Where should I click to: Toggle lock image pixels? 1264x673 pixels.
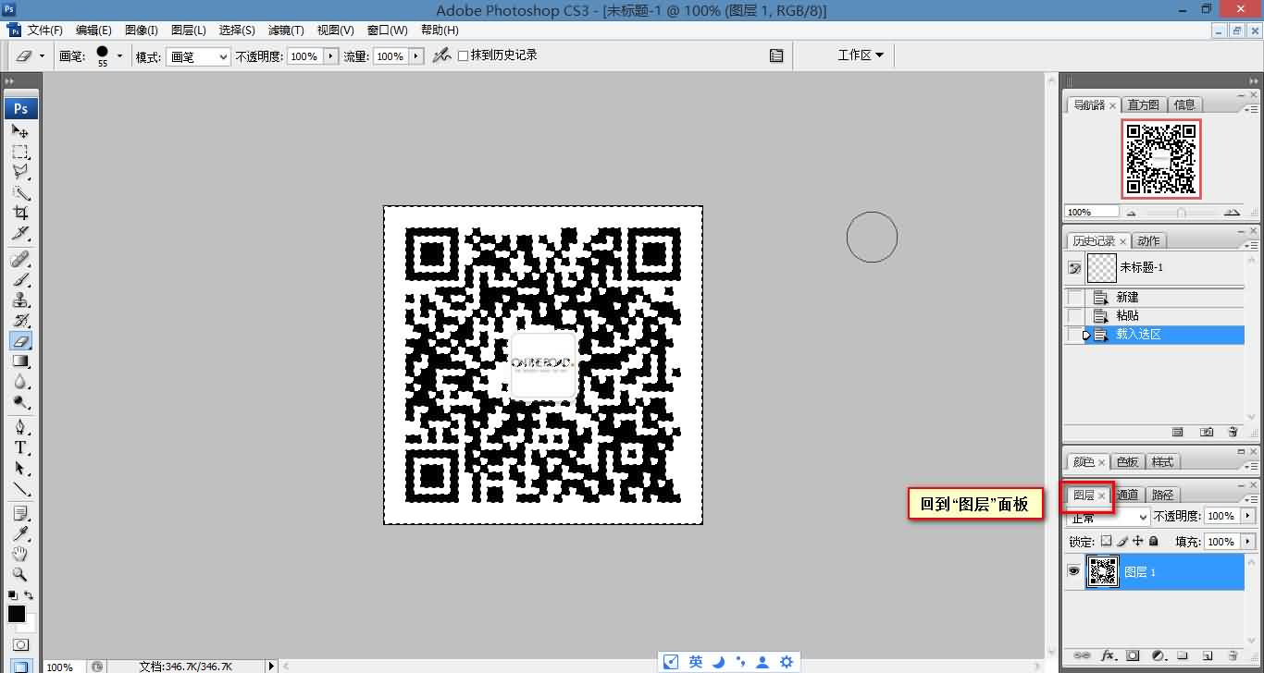coord(1122,541)
